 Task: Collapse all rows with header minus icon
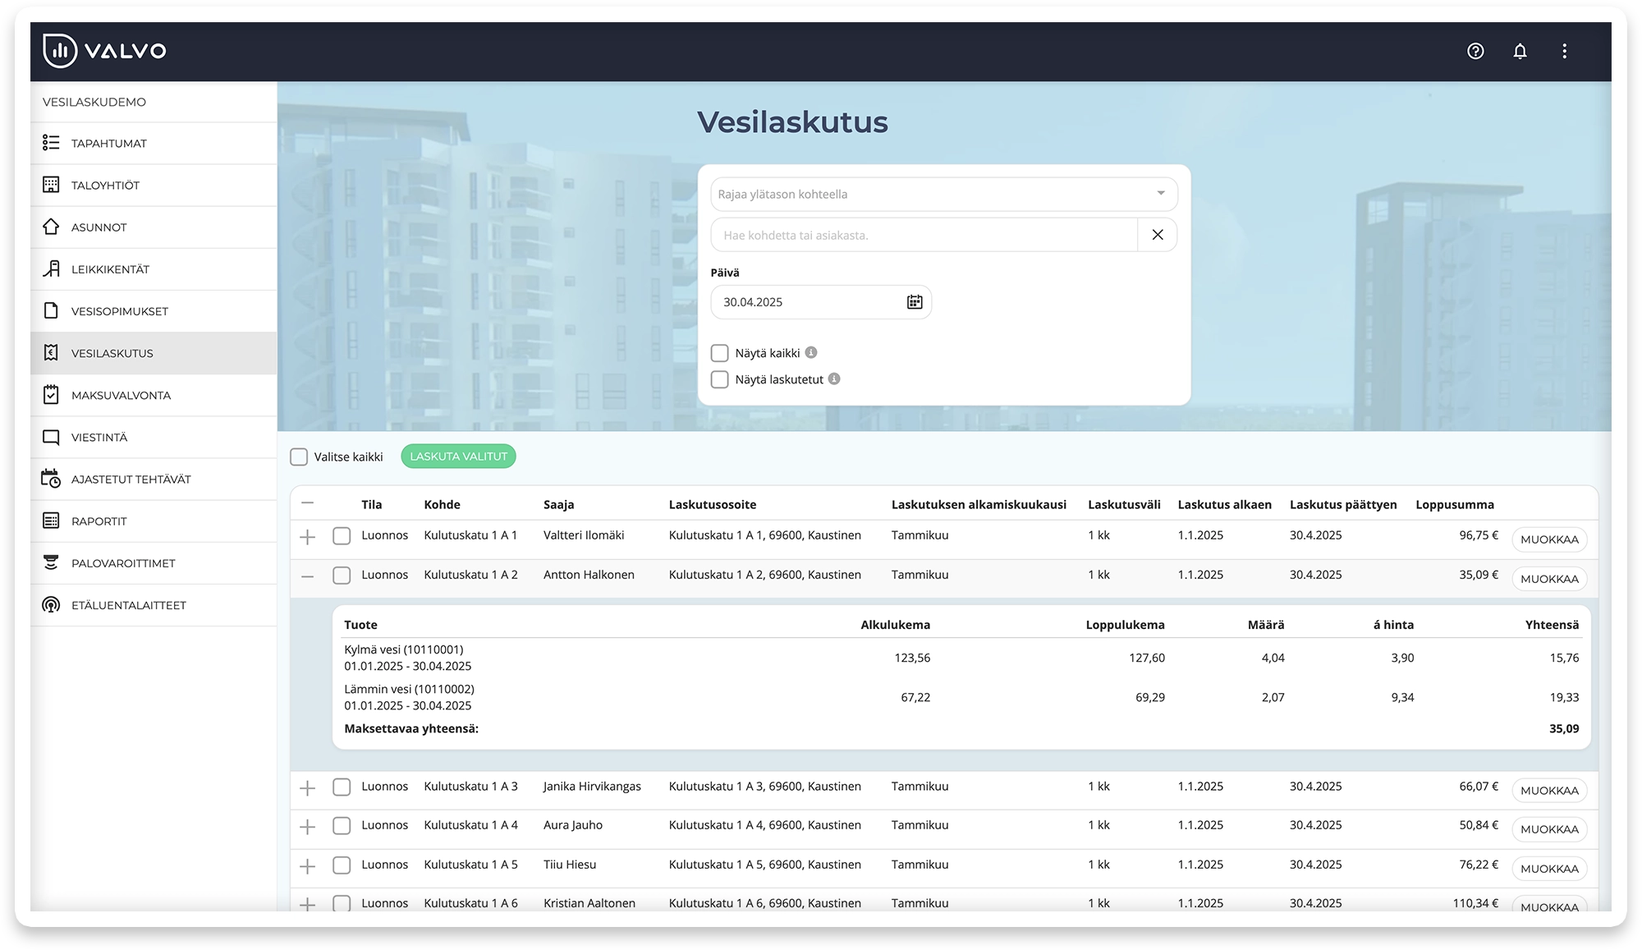point(308,503)
